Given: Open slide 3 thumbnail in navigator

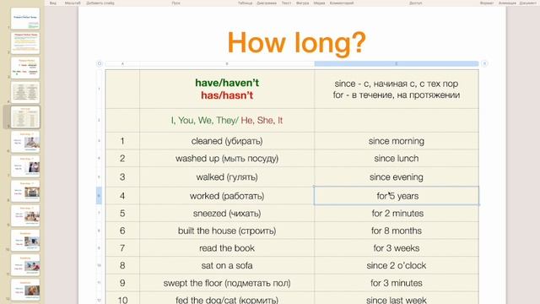Looking at the screenshot, I should pos(25,68).
